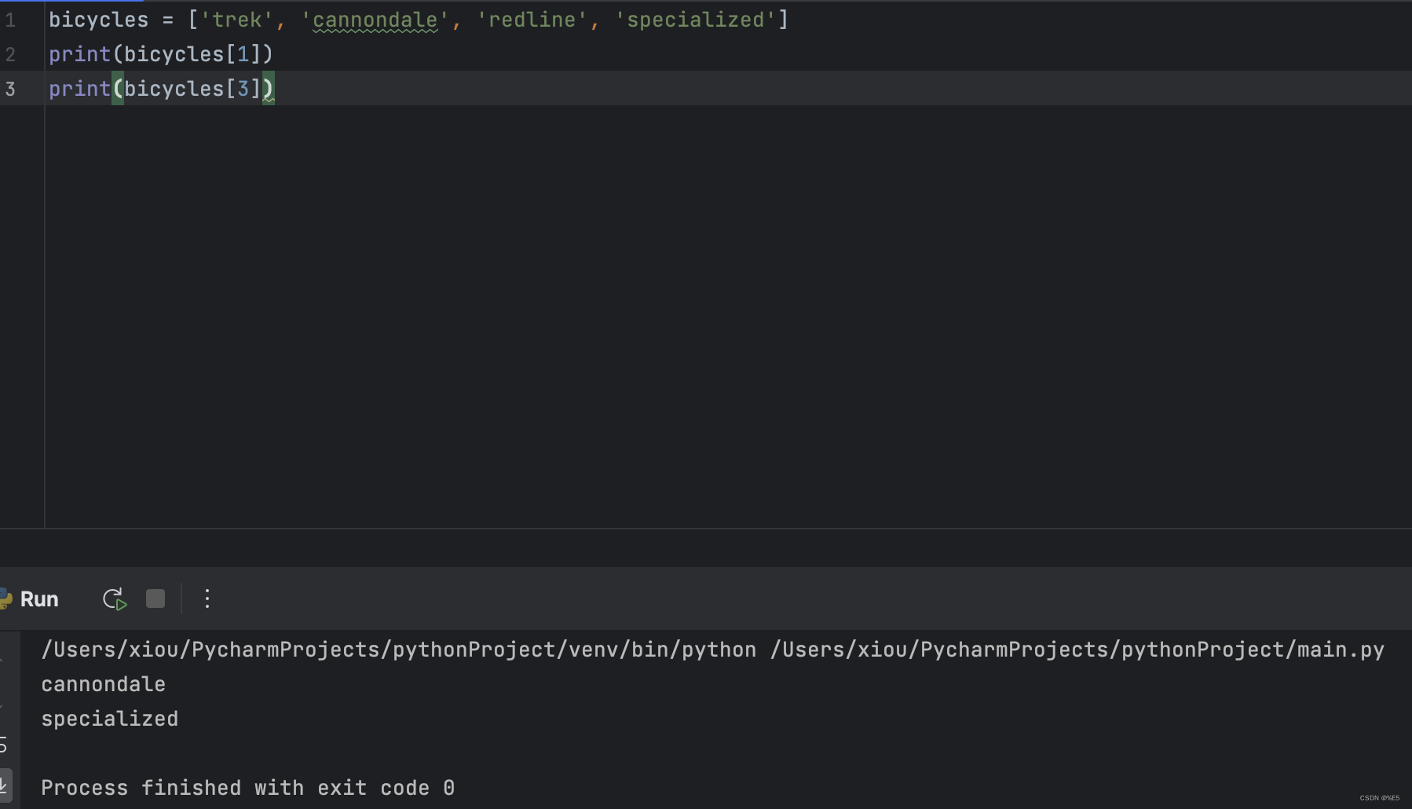Click the 'specialized' string in the list
The height and width of the screenshot is (809, 1412).
coord(695,20)
